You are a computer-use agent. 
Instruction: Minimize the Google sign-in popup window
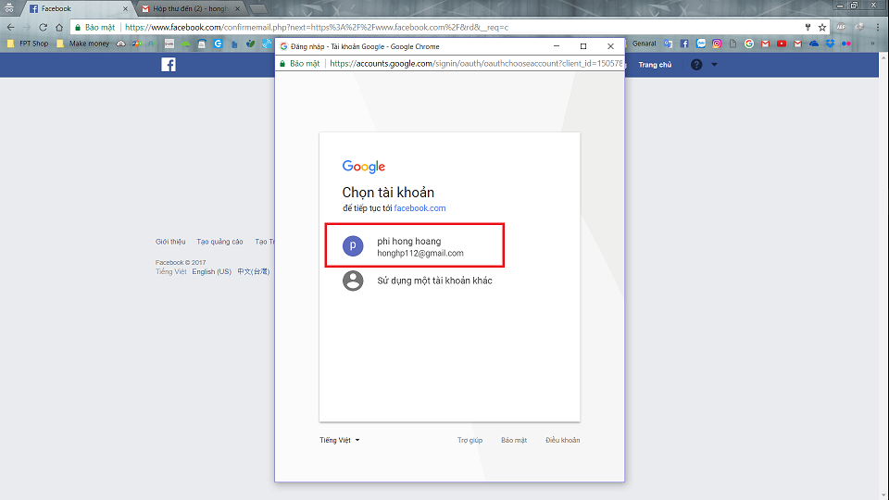[x=557, y=46]
